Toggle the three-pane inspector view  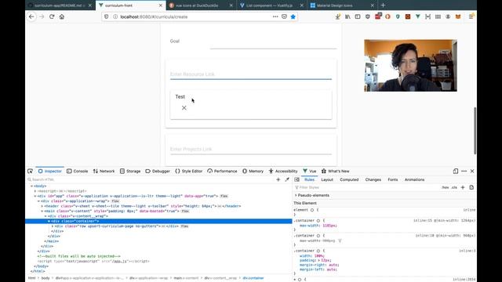296,179
